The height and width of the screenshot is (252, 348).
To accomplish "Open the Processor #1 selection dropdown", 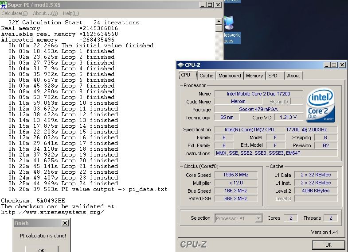I will click(x=258, y=218).
